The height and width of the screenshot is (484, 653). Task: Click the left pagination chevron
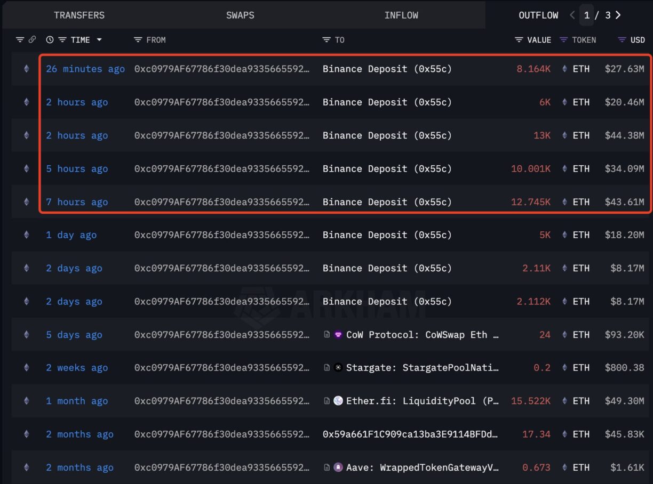tap(572, 15)
